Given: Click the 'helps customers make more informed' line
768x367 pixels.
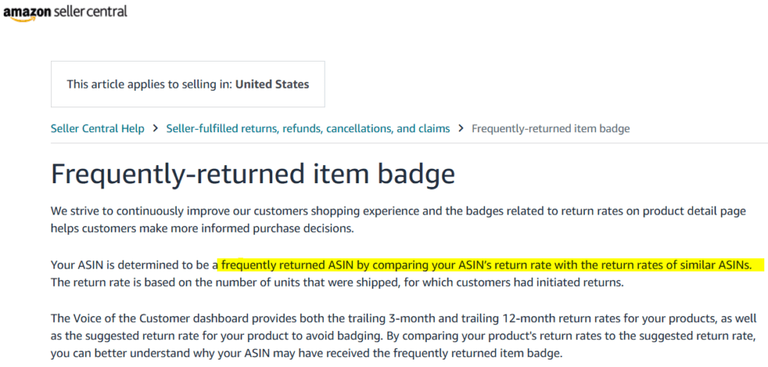Looking at the screenshot, I should (202, 229).
